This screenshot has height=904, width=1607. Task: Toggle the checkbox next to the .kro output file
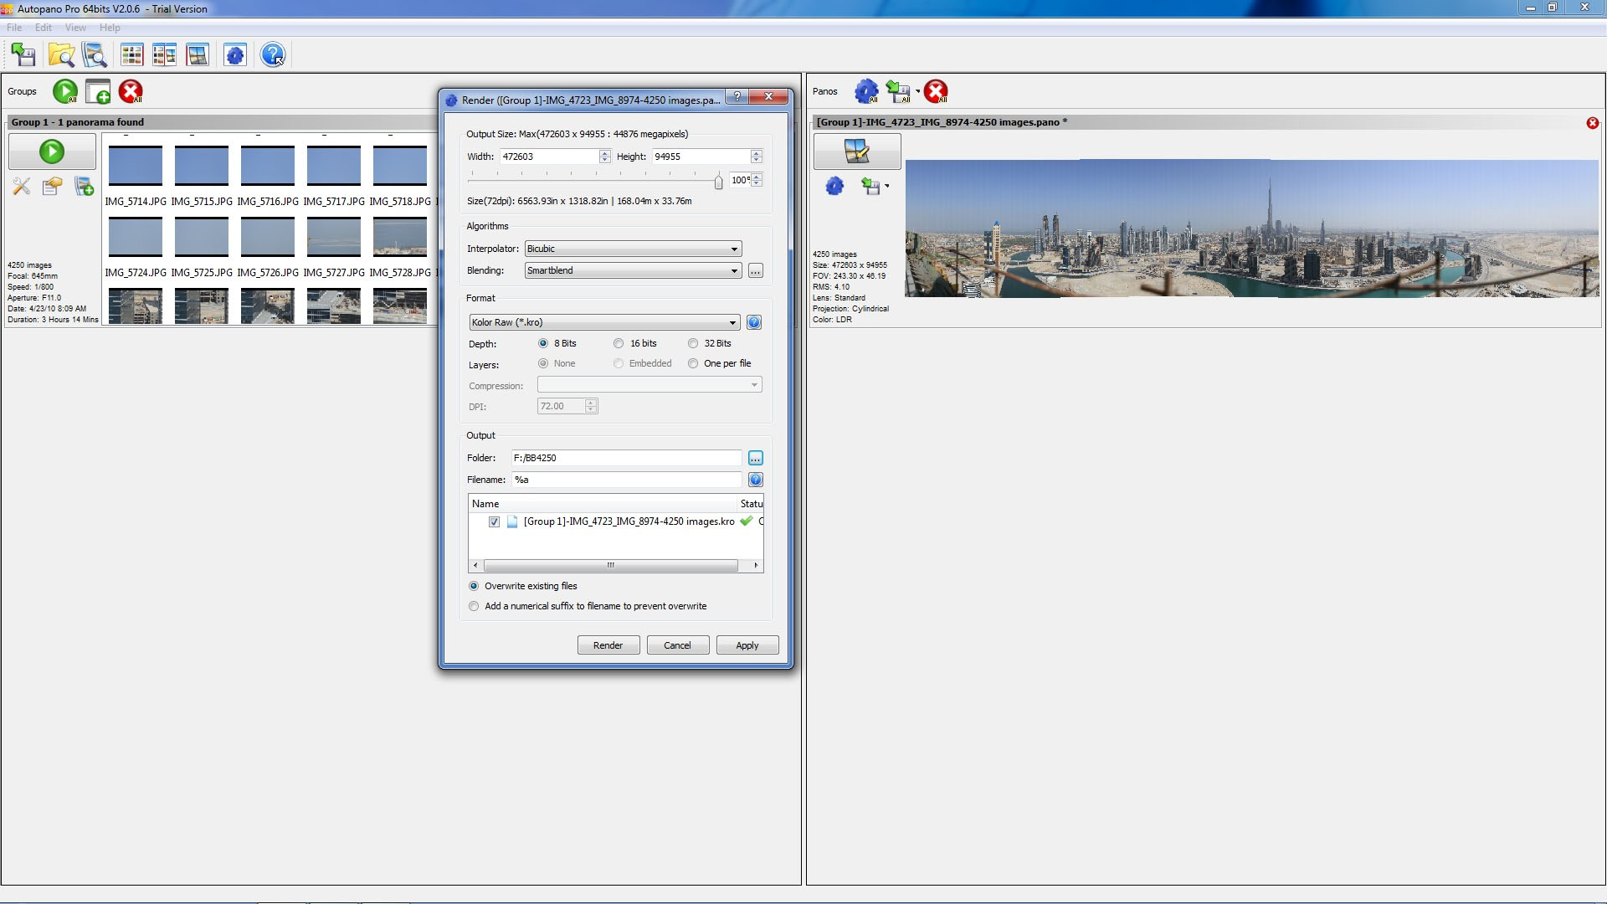(x=495, y=521)
